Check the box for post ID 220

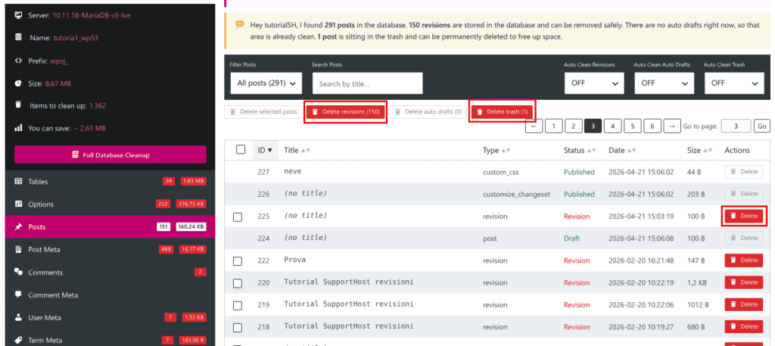click(x=238, y=283)
